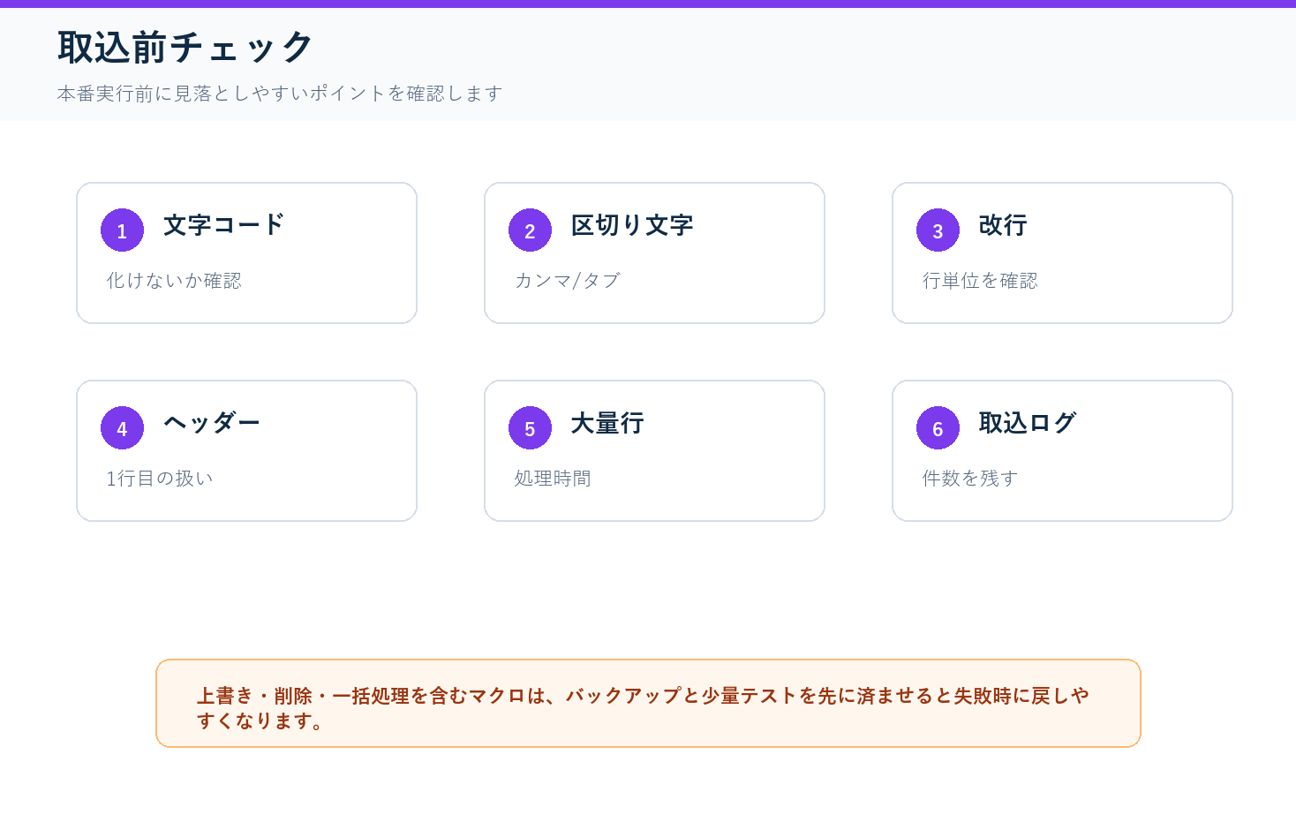Viewport: 1296px width, 830px height.
Task: Click the 1行目の扱い description
Action: pos(160,479)
